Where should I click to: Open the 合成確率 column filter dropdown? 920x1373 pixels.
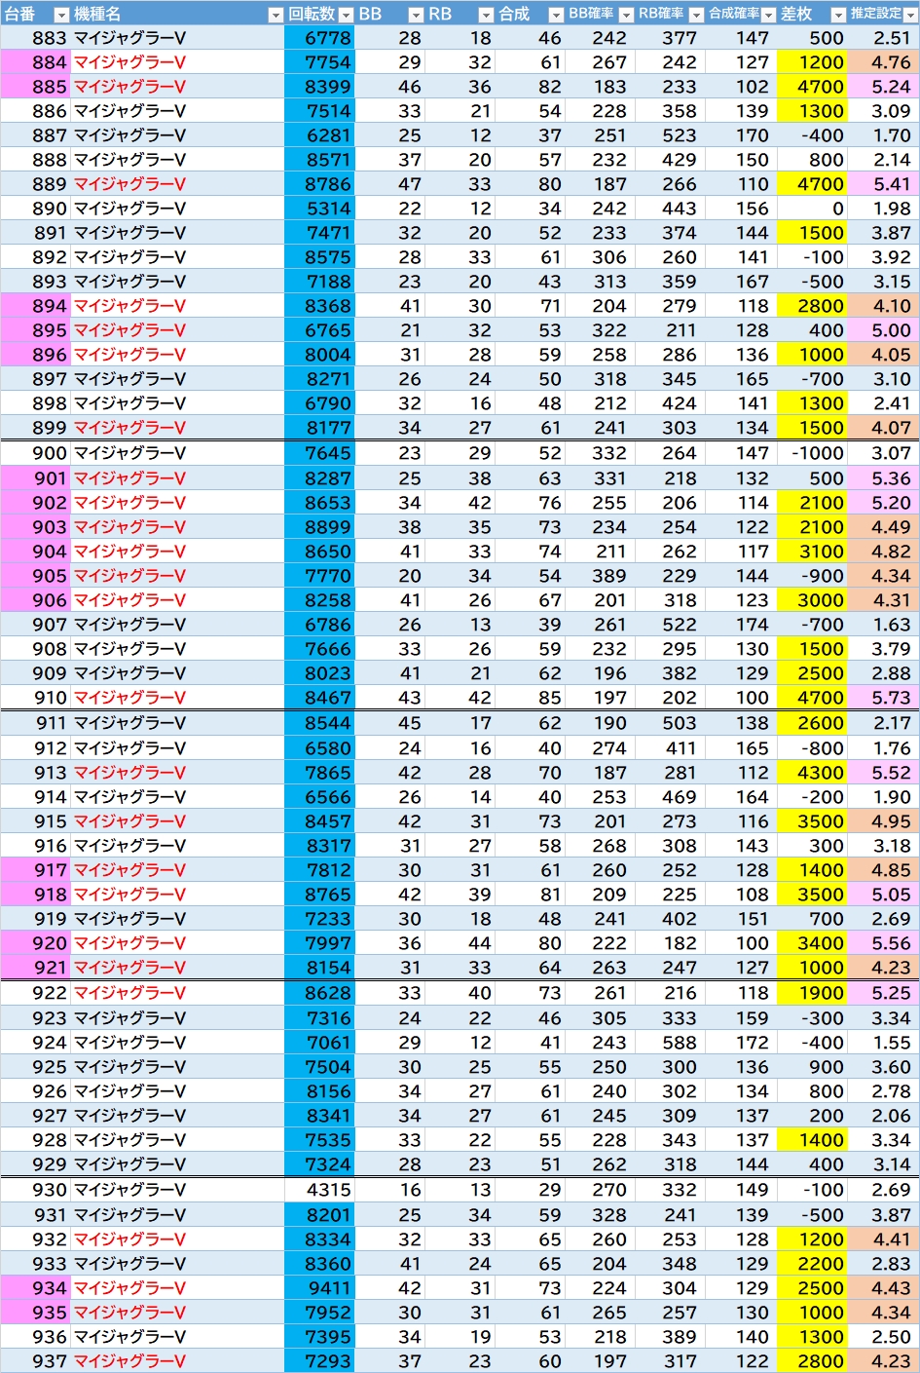(x=767, y=15)
